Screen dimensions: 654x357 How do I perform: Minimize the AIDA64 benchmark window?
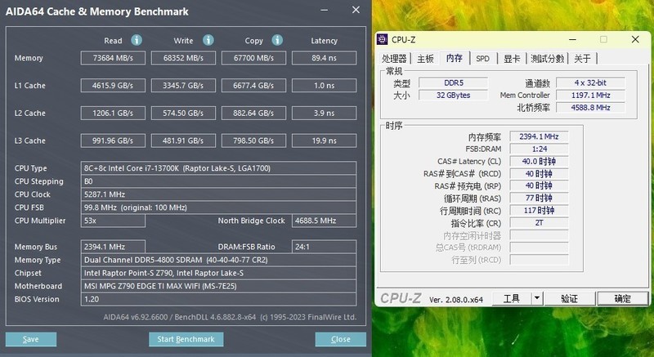coord(324,10)
